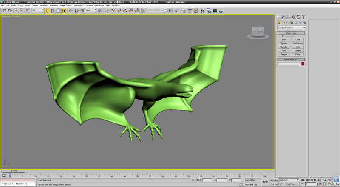The height and width of the screenshot is (187, 340).
Task: Undo the last action with Undo arrow
Action: coord(4,11)
